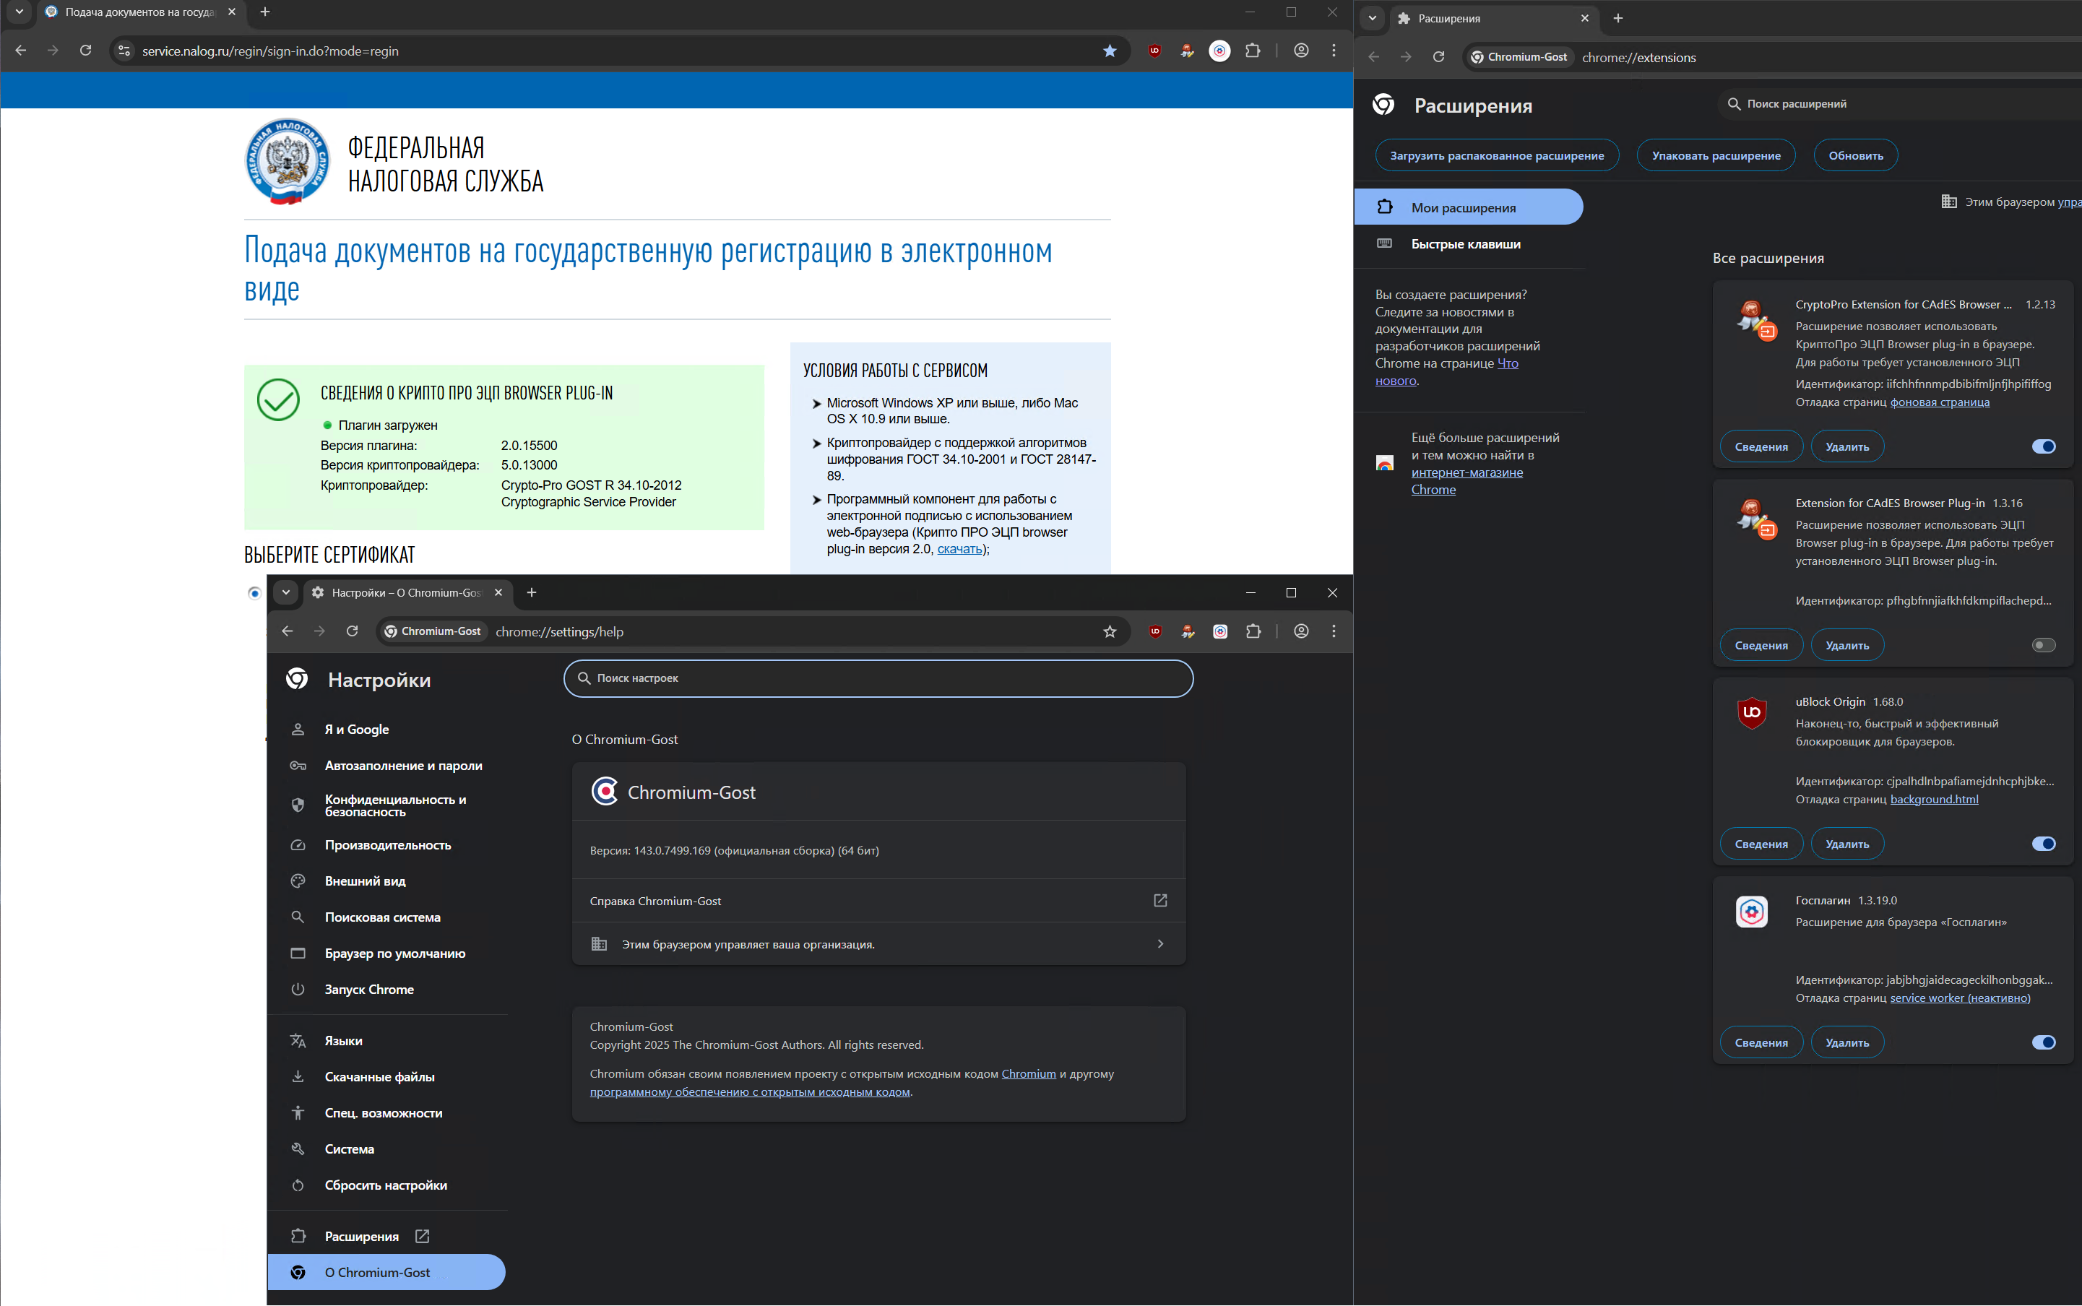
Task: Reload the chrome://extensions page
Action: point(1438,57)
